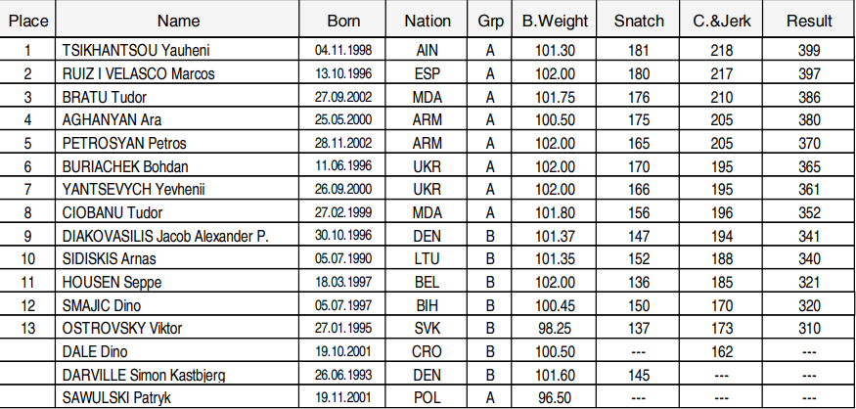Select BRATU Tudor's result 386
Viewport: 856px width, 409px height.
(x=809, y=97)
